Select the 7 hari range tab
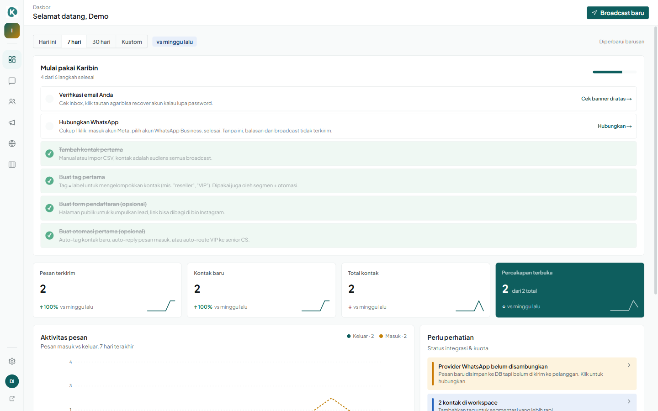Screen dimensions: 658x411 (x=74, y=42)
